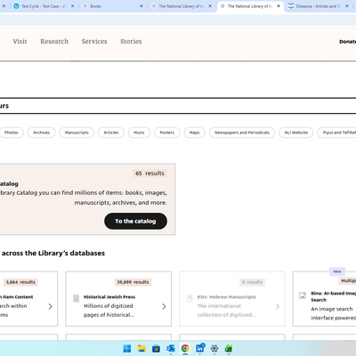Click the To the catalog button
This screenshot has width=356, height=356.
coord(135,221)
